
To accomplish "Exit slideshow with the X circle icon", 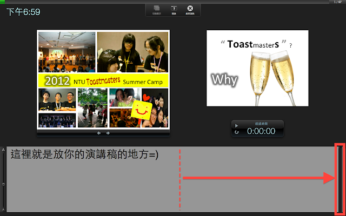I will pyautogui.click(x=190, y=9).
